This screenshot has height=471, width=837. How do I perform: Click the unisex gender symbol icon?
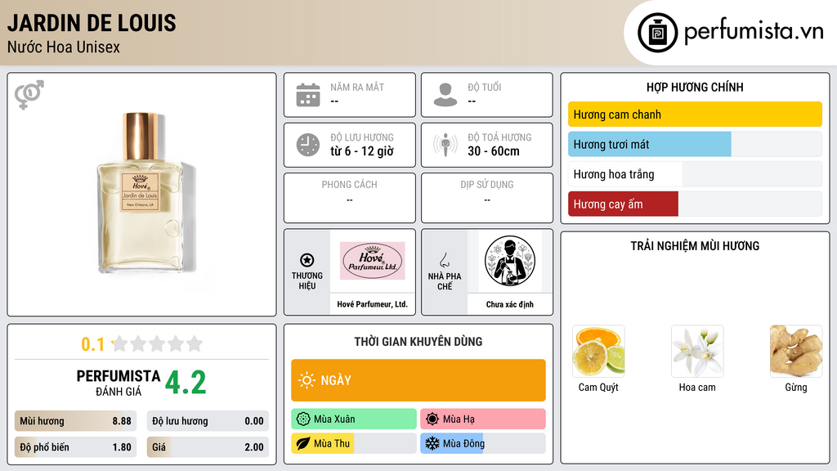coord(29,95)
